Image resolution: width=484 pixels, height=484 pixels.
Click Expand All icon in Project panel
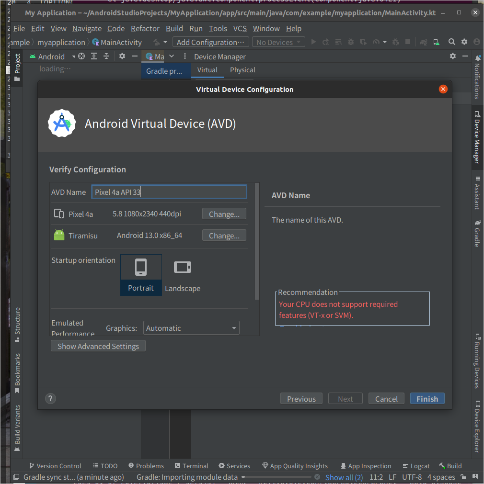tap(93, 56)
